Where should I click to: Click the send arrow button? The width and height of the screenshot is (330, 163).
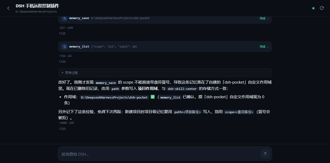[265, 154]
